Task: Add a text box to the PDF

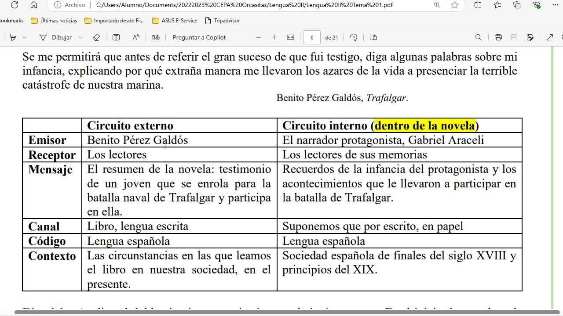Action: (x=116, y=37)
